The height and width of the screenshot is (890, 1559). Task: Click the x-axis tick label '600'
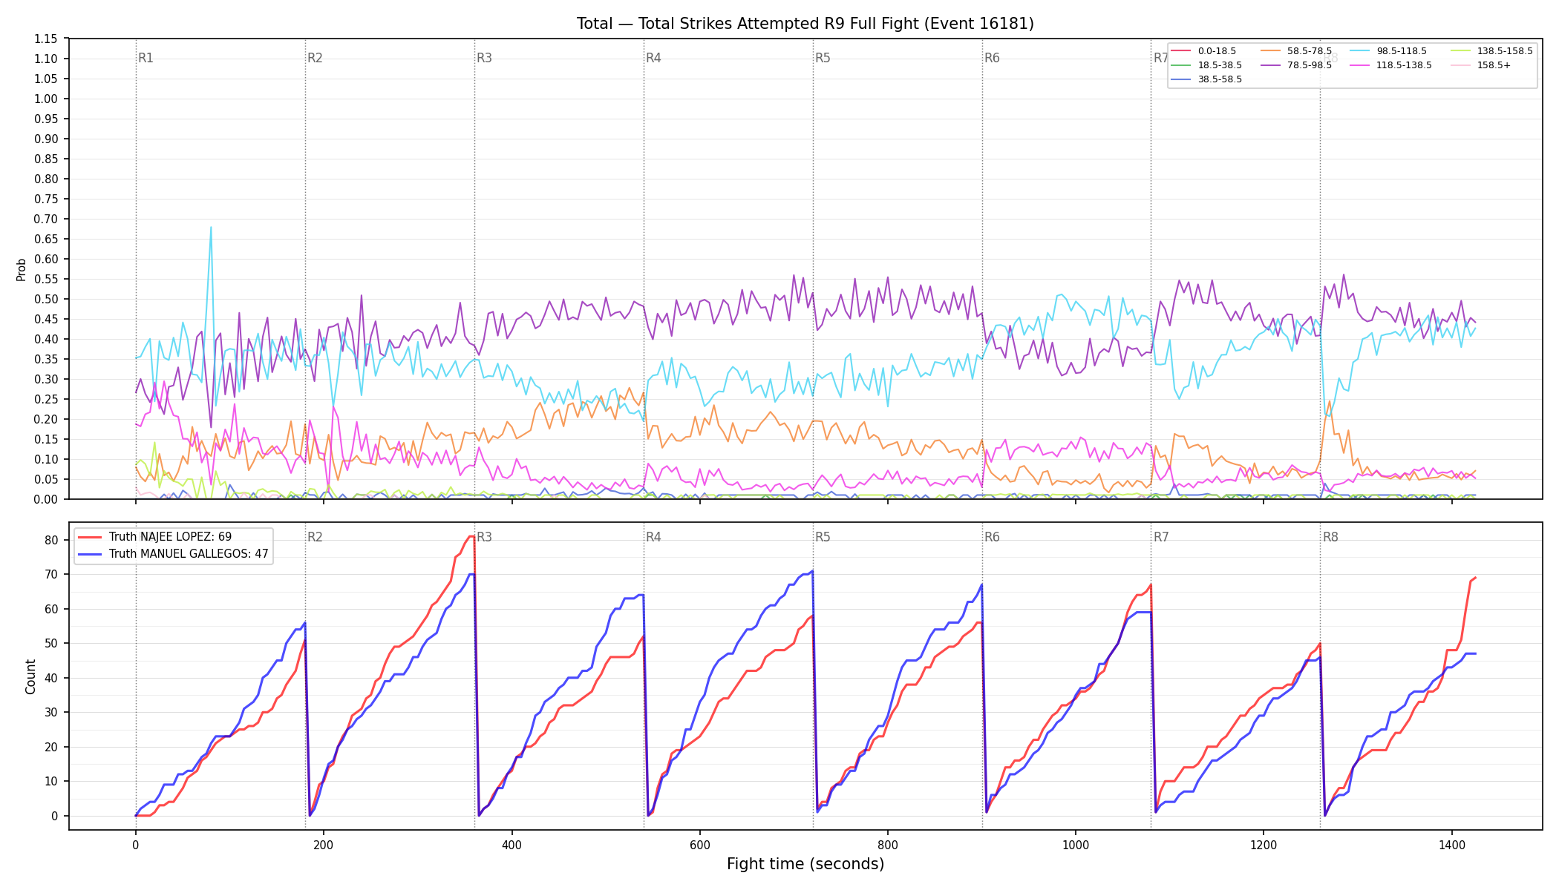coord(700,845)
